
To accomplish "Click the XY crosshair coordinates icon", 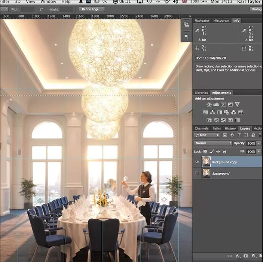I will 197,49.
